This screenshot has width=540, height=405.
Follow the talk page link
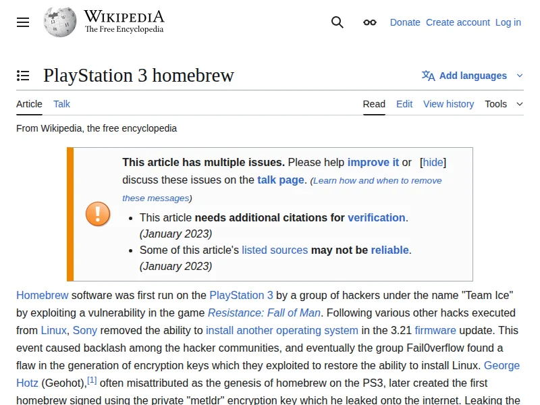[281, 180]
